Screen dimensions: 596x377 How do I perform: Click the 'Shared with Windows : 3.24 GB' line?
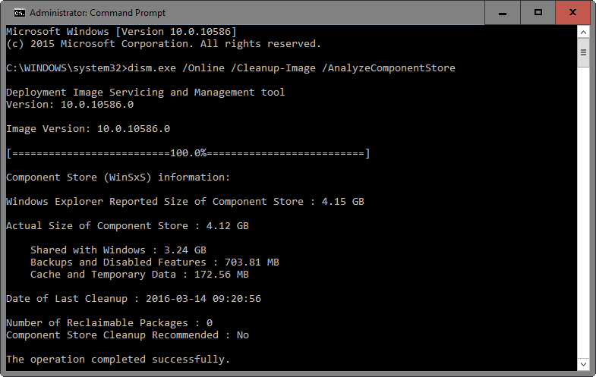[x=118, y=250]
